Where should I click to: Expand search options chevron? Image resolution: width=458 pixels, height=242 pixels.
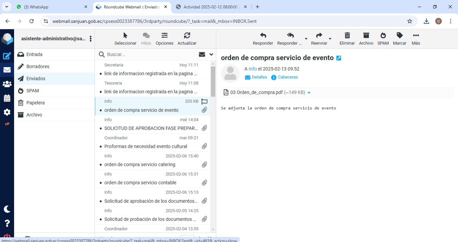pos(211,54)
